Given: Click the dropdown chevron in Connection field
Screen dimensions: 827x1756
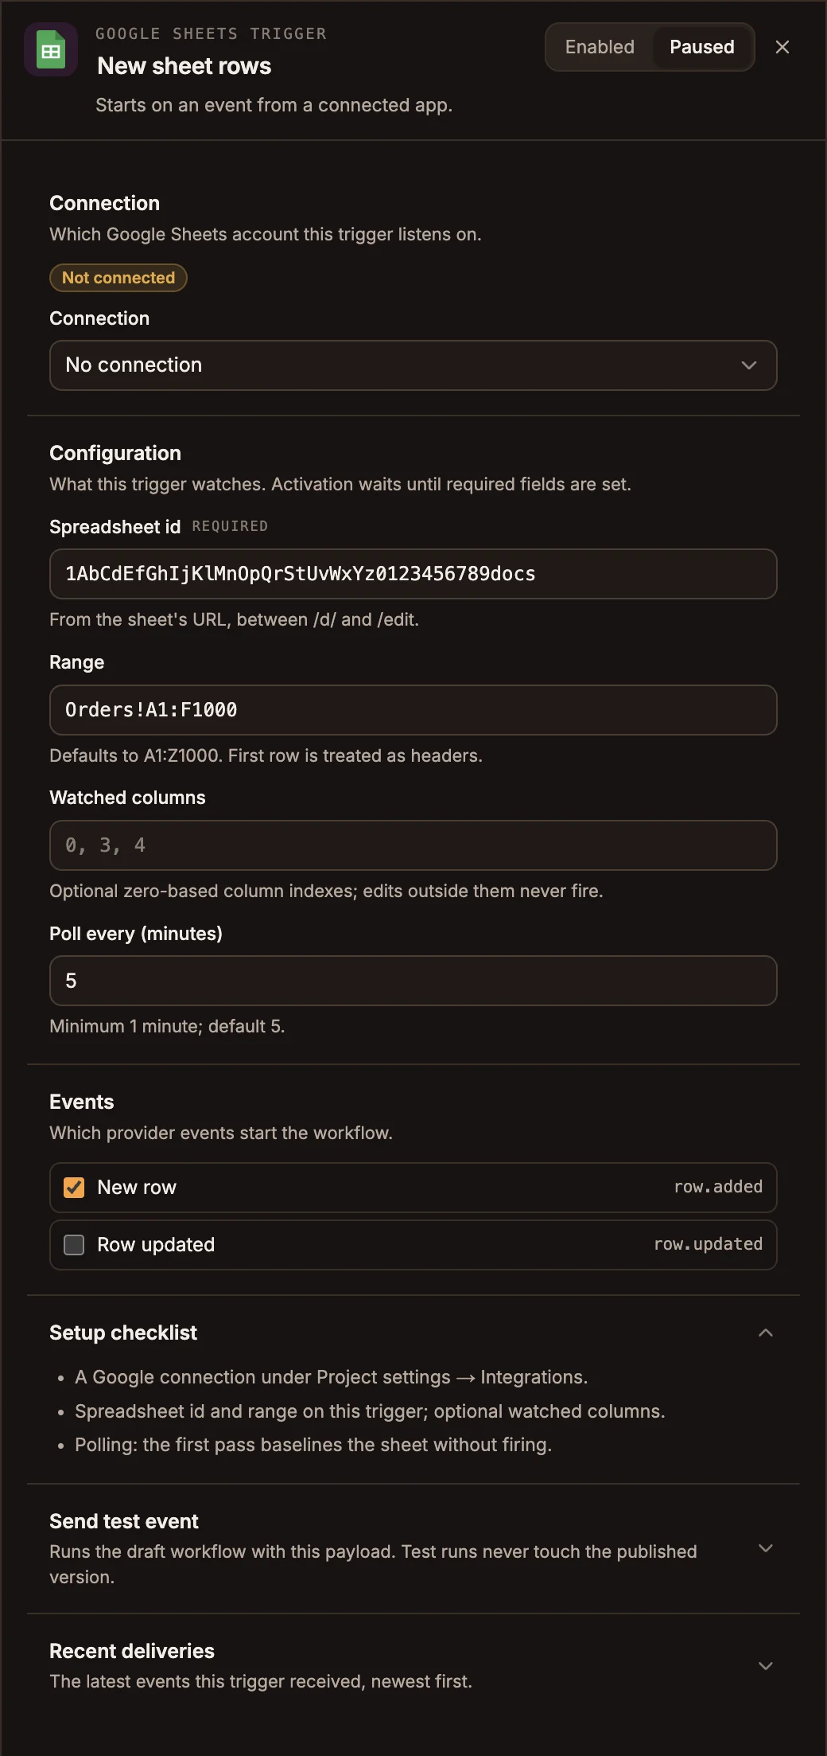Looking at the screenshot, I should (748, 365).
